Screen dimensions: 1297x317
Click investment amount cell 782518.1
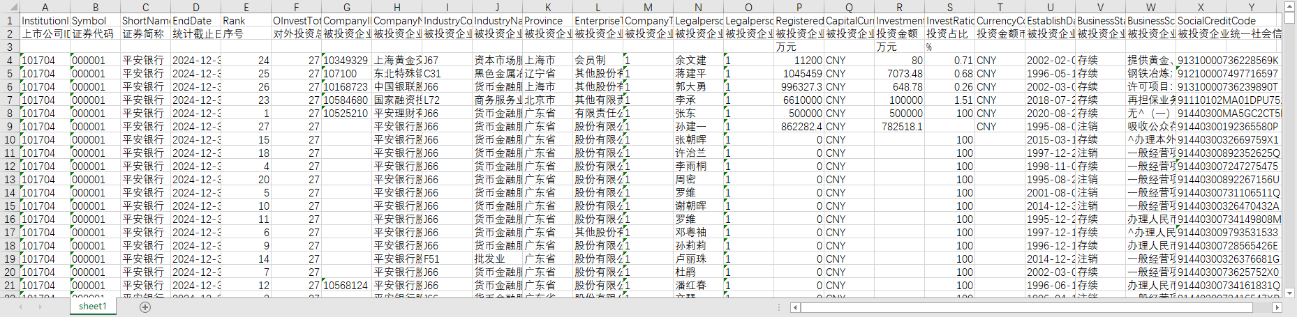(899, 127)
